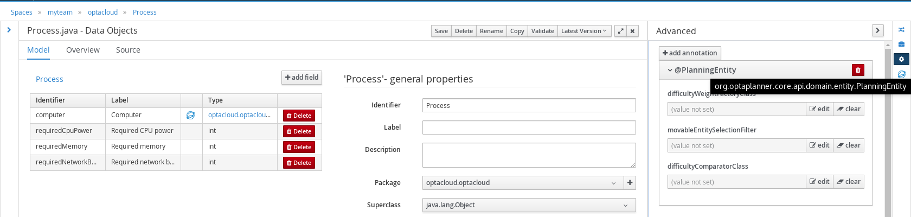Open the Package dropdown optacloud.optacloud
The image size is (911, 217).
[x=522, y=183]
